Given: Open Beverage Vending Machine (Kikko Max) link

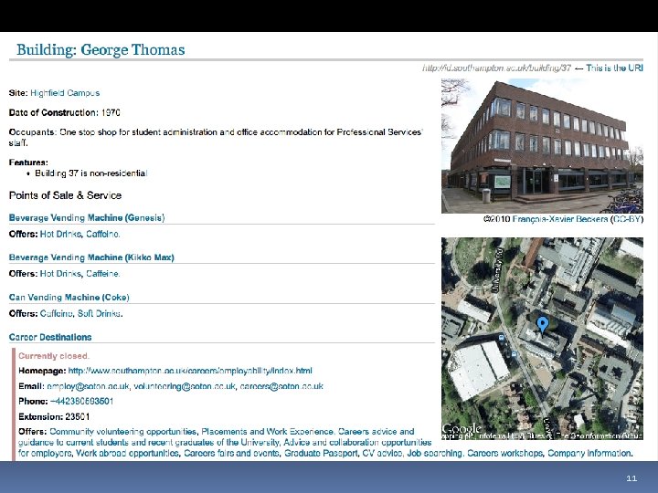Looking at the screenshot, I should [x=91, y=257].
